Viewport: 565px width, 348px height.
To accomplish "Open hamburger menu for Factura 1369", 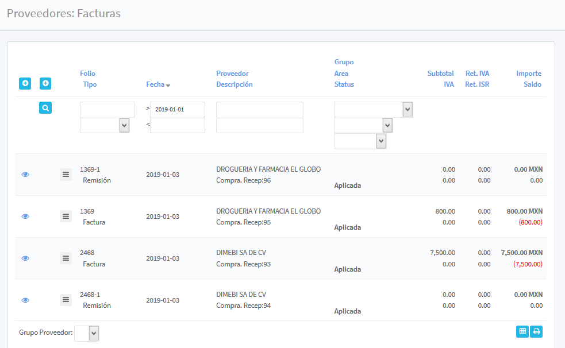I will 66,216.
